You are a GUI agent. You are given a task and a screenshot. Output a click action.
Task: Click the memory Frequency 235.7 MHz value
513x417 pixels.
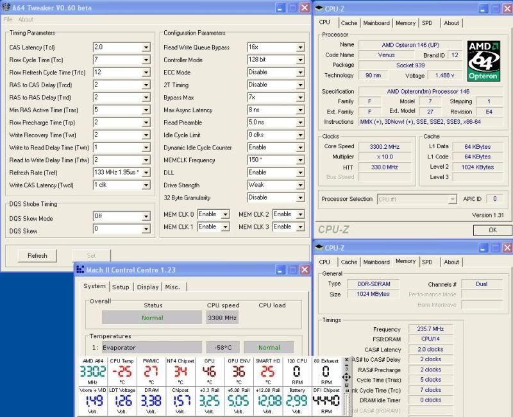point(430,328)
